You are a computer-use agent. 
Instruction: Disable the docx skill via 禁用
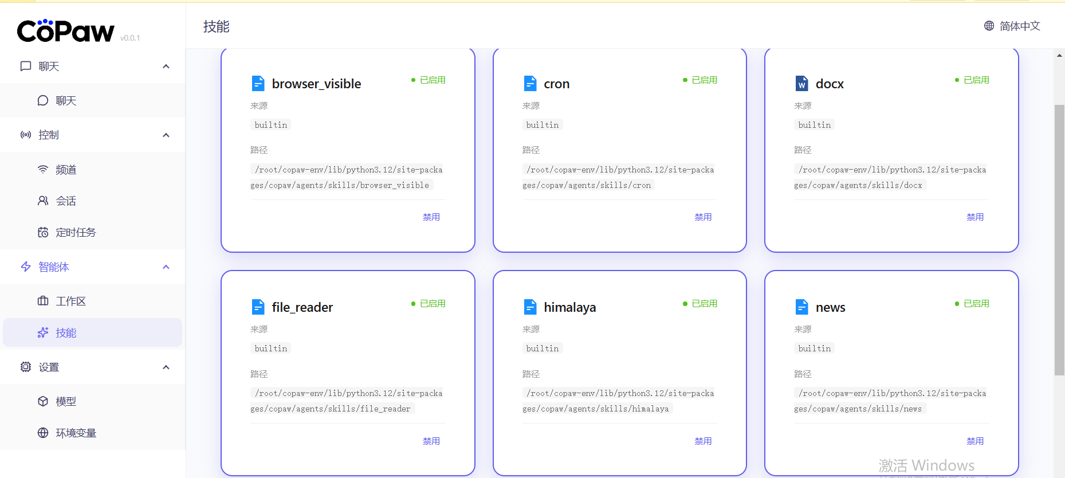point(975,217)
